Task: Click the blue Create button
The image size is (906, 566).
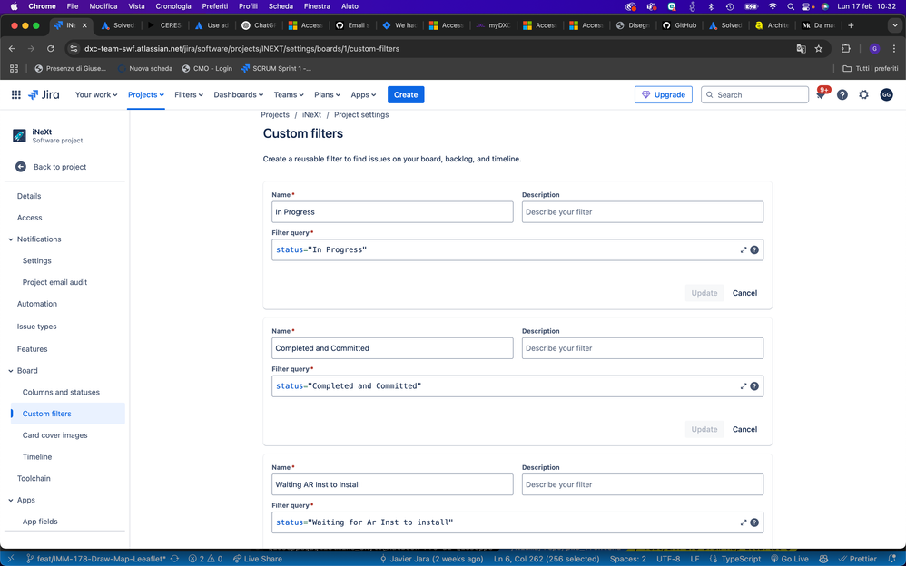Action: [406, 94]
